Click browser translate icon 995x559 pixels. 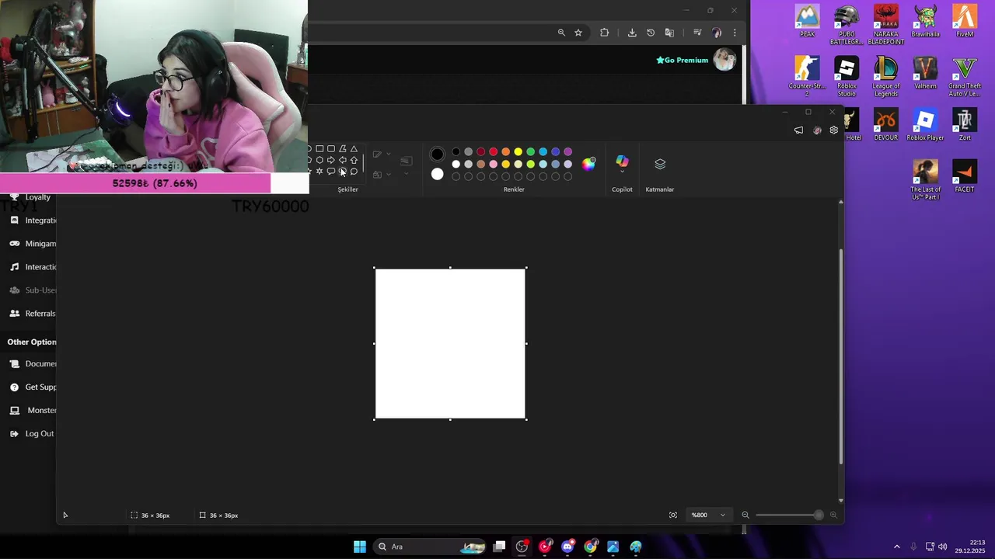click(669, 33)
